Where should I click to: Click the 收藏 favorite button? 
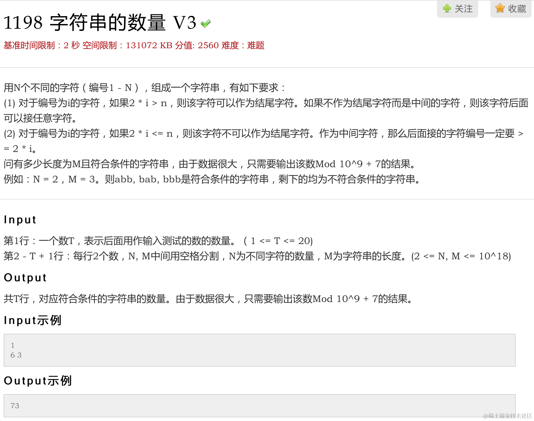tap(511, 9)
